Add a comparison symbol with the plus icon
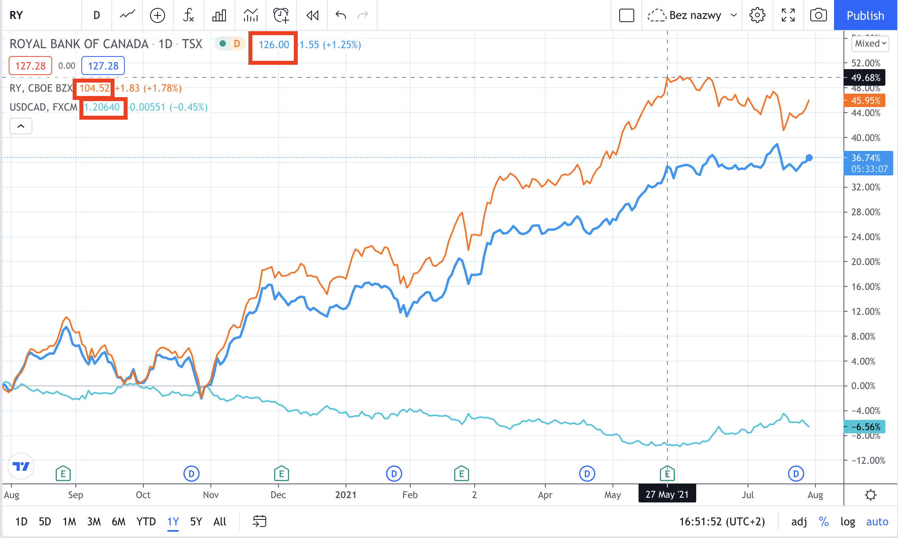Viewport: 898px width, 538px height. click(x=157, y=15)
